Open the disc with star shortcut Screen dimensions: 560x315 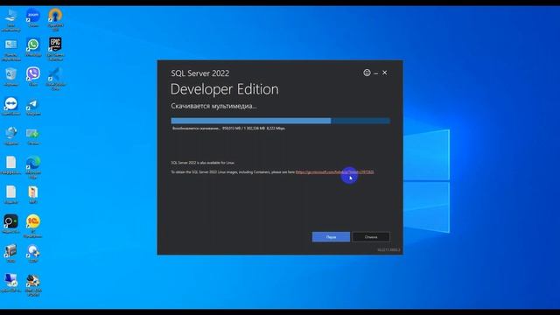tap(33, 253)
